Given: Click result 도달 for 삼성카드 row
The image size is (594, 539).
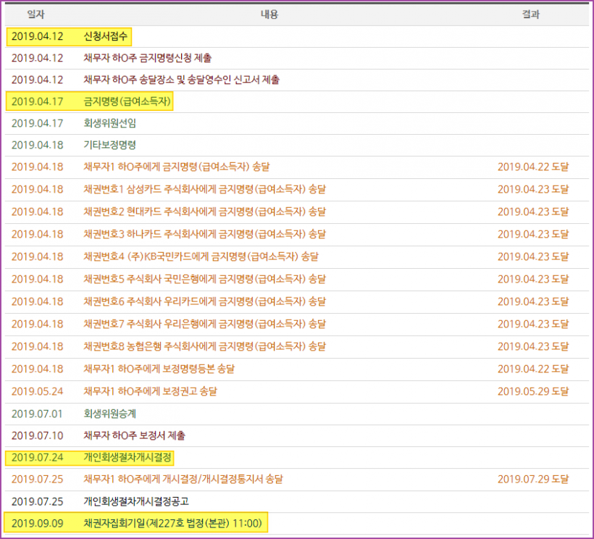Looking at the screenshot, I should [533, 189].
